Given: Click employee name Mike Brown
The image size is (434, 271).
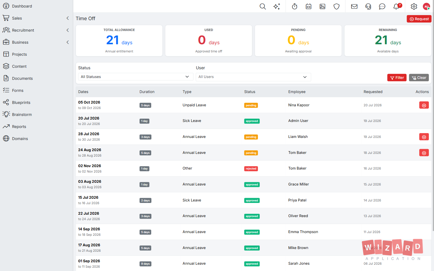Looking at the screenshot, I should [x=298, y=248].
